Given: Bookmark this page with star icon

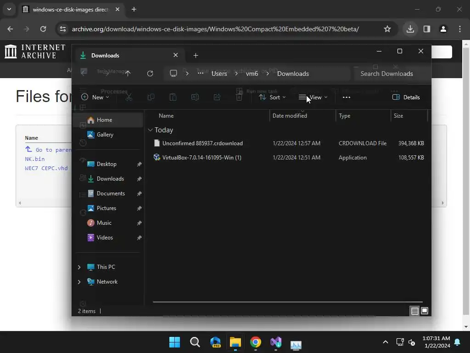Looking at the screenshot, I should tap(387, 29).
